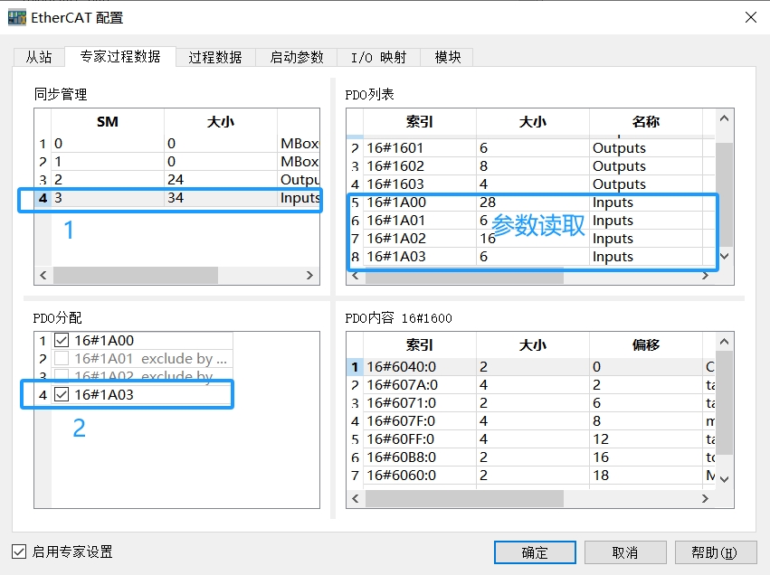Switch to the 从站 tab
Screen dimensions: 770x575
click(x=39, y=57)
